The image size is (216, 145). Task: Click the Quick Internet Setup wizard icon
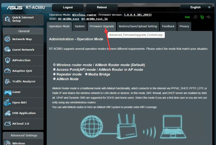(7, 19)
